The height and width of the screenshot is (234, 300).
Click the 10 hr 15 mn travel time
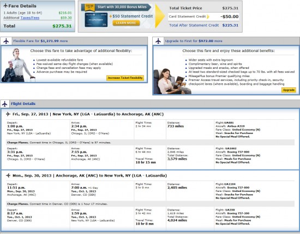(x=146, y=162)
